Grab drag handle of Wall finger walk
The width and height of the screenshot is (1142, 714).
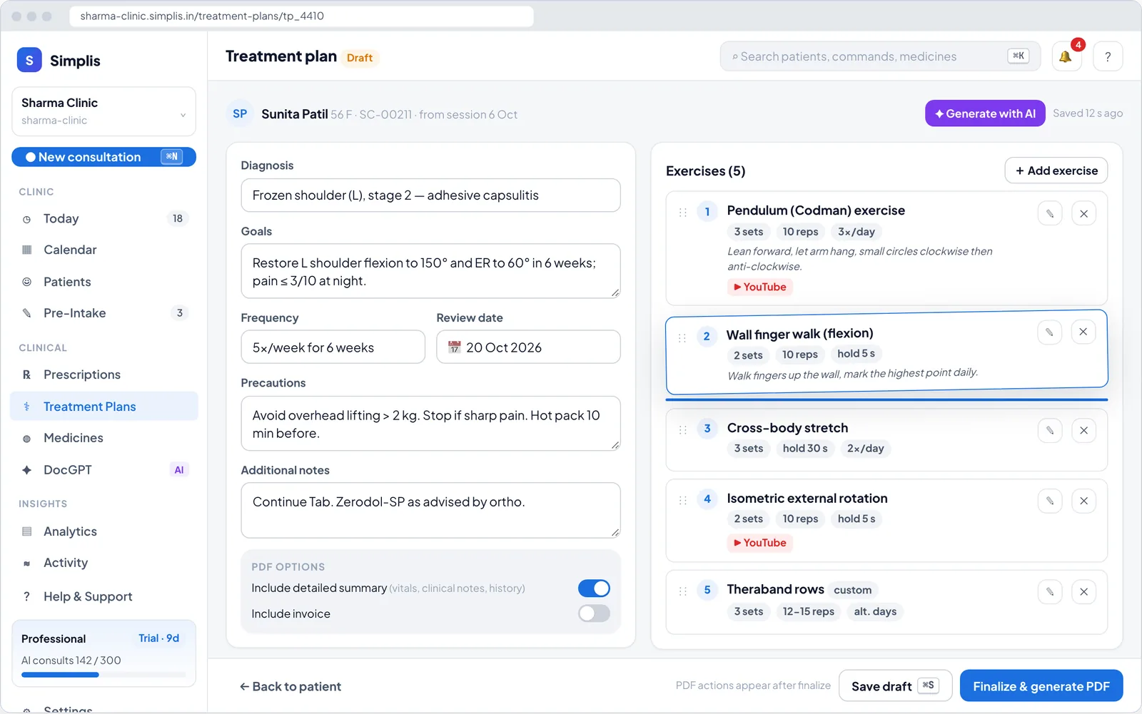(682, 337)
